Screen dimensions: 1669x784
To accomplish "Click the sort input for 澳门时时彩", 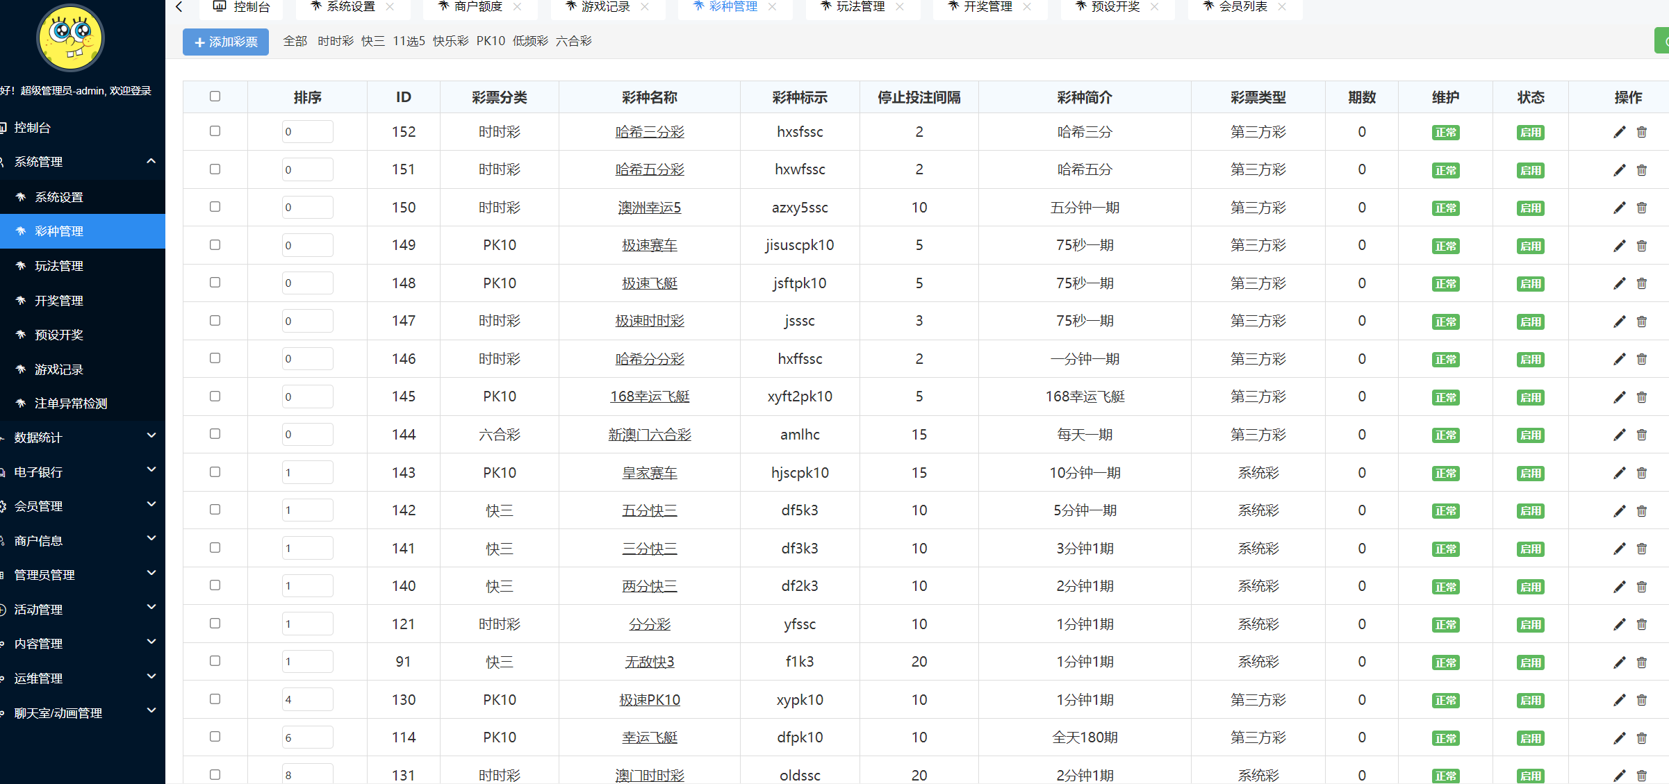I will click(307, 774).
